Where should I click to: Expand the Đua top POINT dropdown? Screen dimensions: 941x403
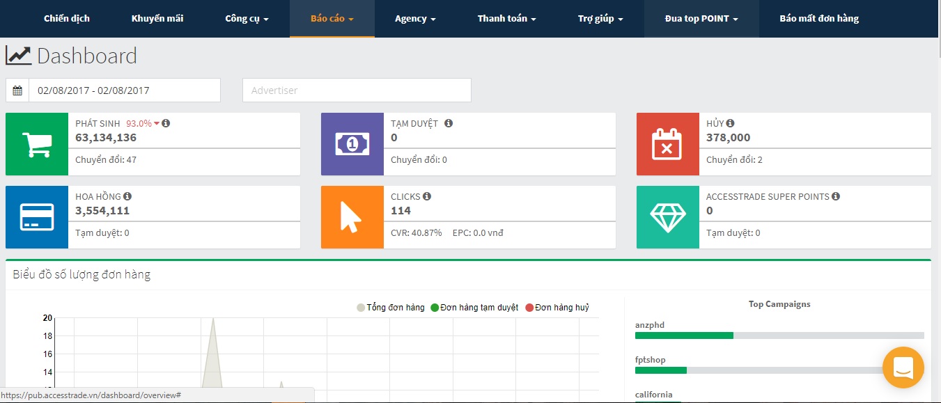[x=701, y=19]
